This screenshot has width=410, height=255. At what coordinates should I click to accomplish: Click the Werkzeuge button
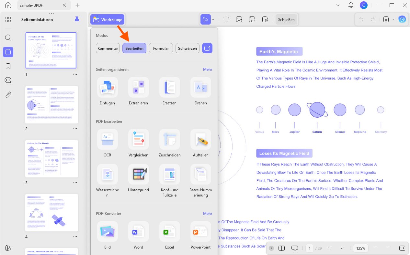click(108, 20)
